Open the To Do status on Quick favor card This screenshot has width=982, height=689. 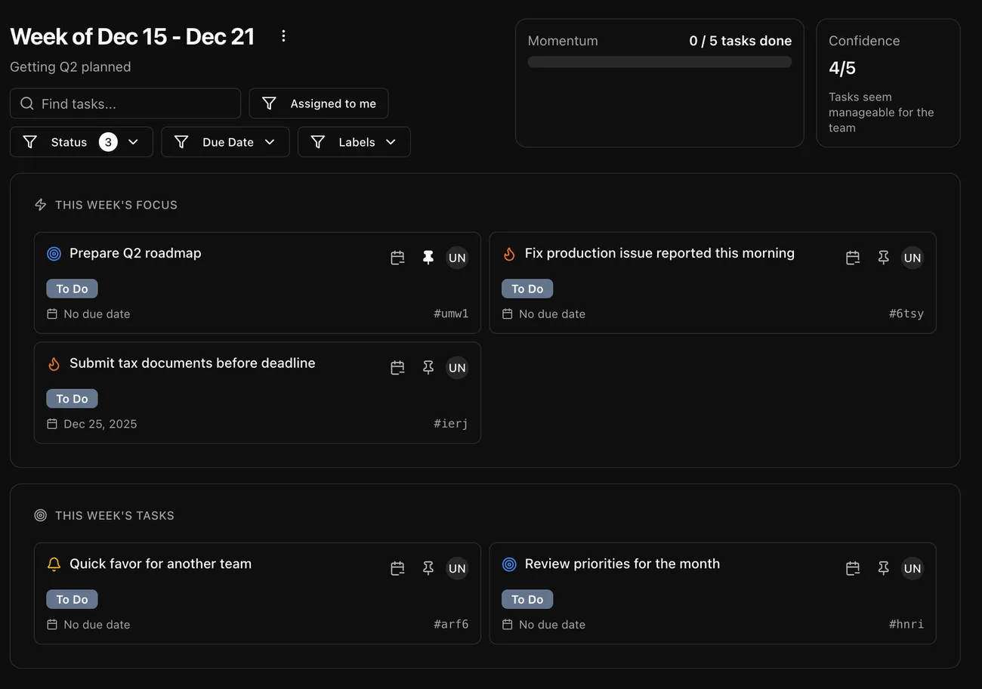click(72, 599)
